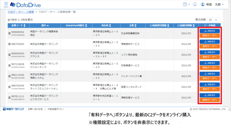Download INDEX for 帝国データバンククリエィティブ
Viewport: 231px width, 127px height.
[210, 63]
